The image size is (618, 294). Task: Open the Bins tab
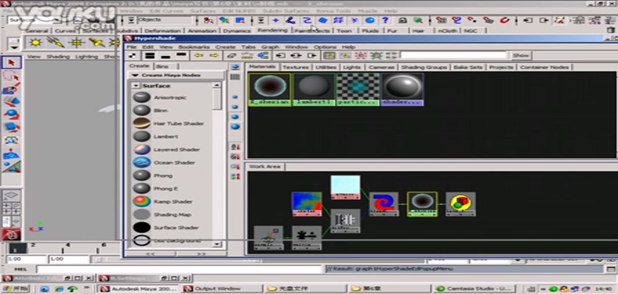coord(162,66)
